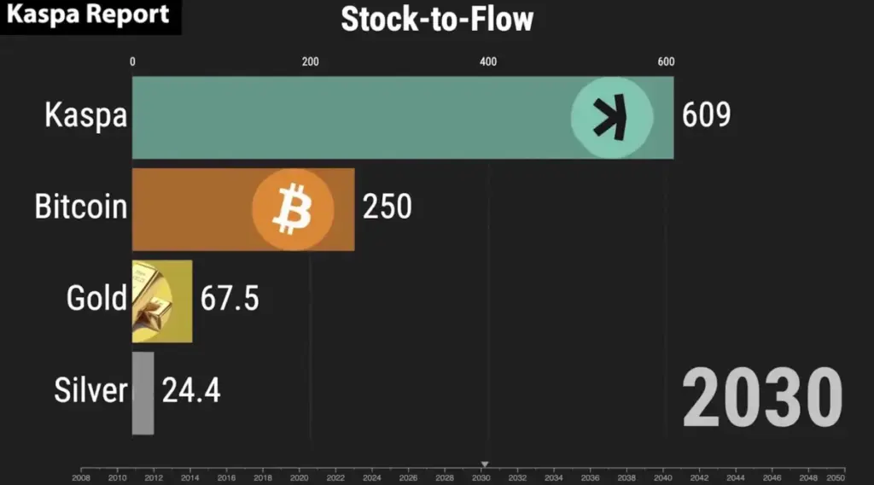Click the 250 value beside Bitcoin bar
Viewport: 874px width, 485px height.
[x=387, y=207]
